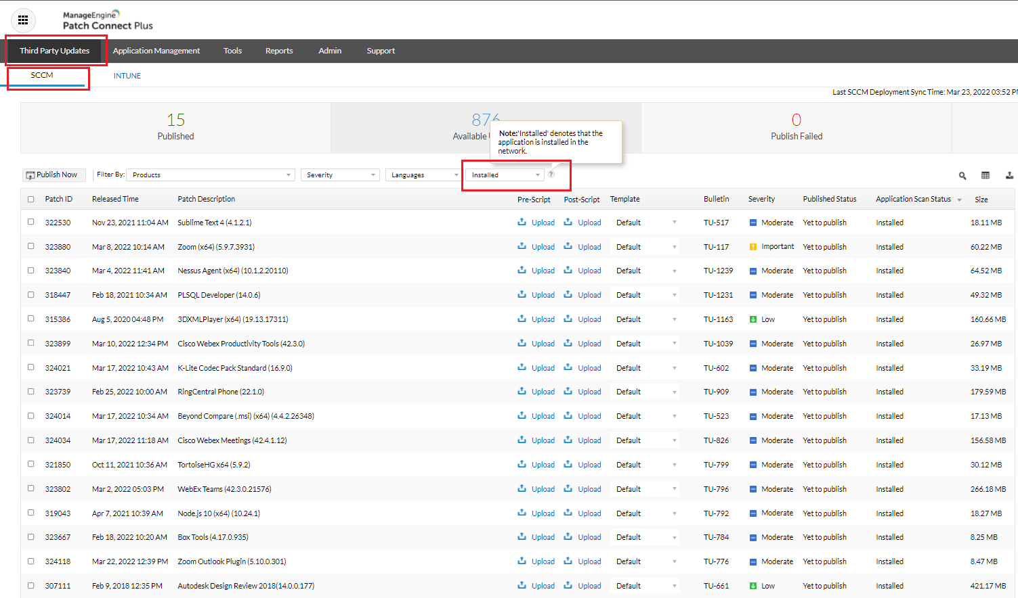Click the TortoiseHG x64 (5.9.2) description
Viewport: 1018px width, 598px height.
214,465
